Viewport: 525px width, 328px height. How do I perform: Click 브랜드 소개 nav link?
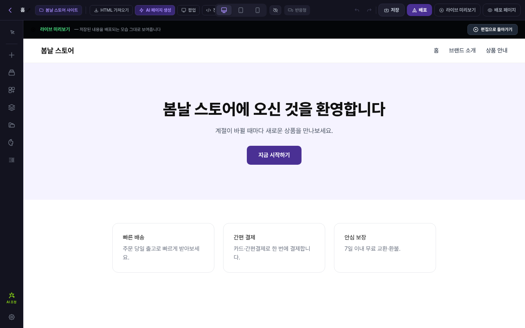pos(462,51)
